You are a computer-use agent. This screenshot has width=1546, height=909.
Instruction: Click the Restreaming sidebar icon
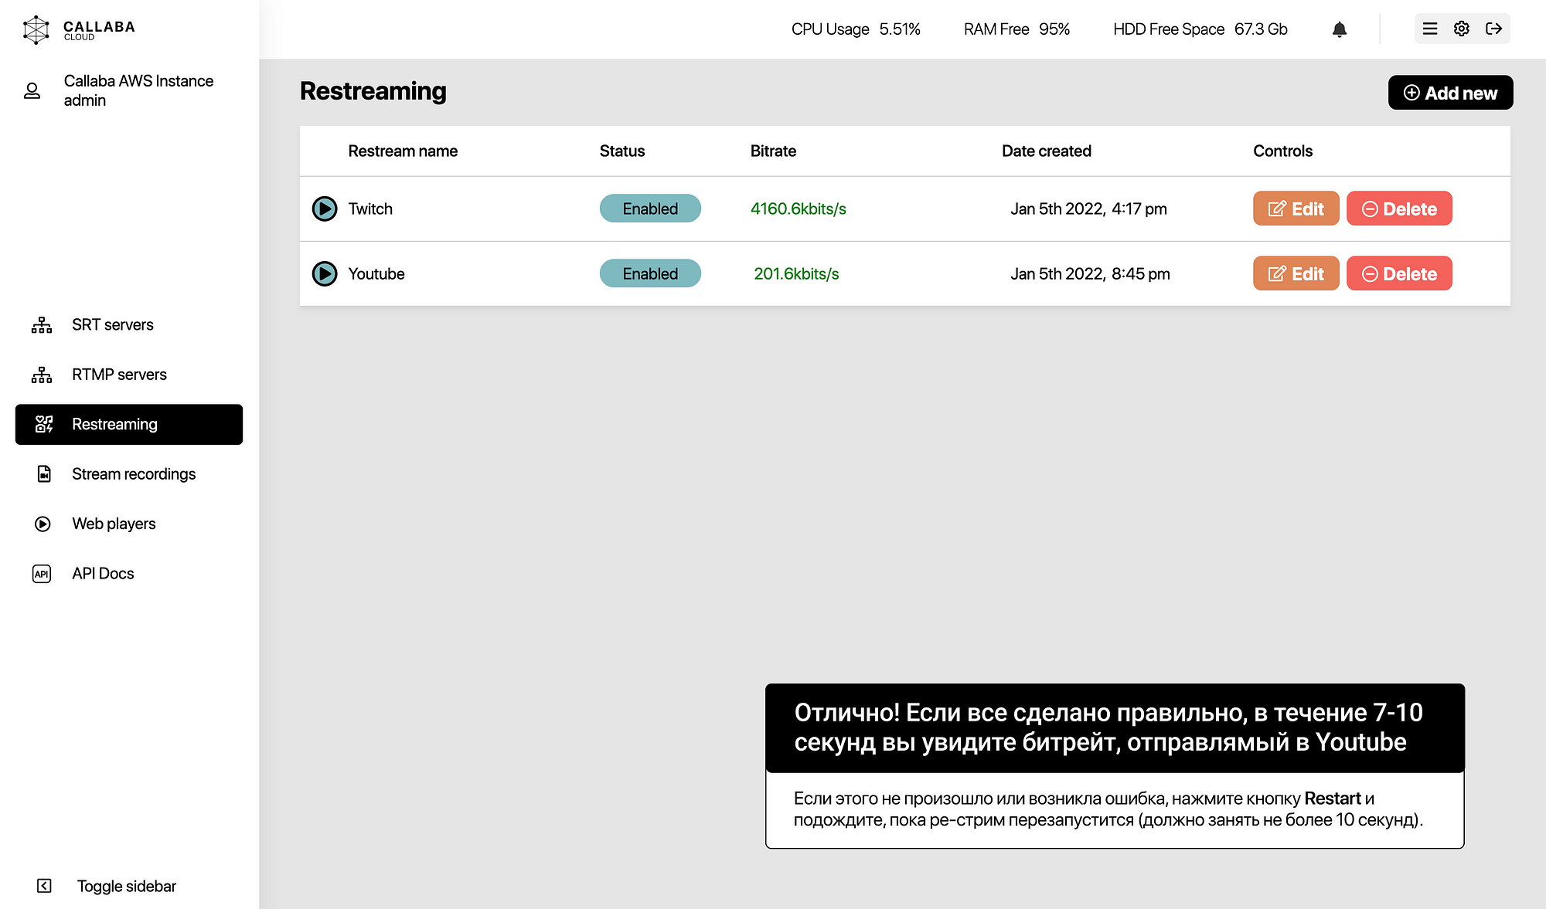(x=44, y=424)
